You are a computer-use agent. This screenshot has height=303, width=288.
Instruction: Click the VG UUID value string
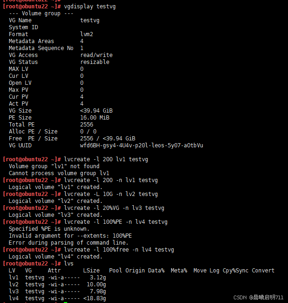(x=142, y=145)
